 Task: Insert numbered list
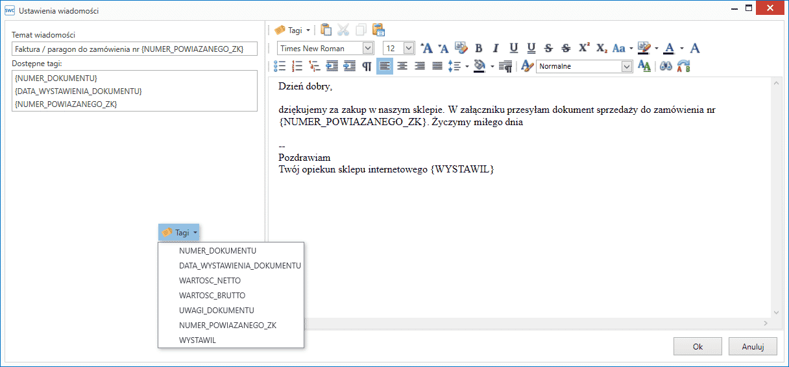point(297,66)
